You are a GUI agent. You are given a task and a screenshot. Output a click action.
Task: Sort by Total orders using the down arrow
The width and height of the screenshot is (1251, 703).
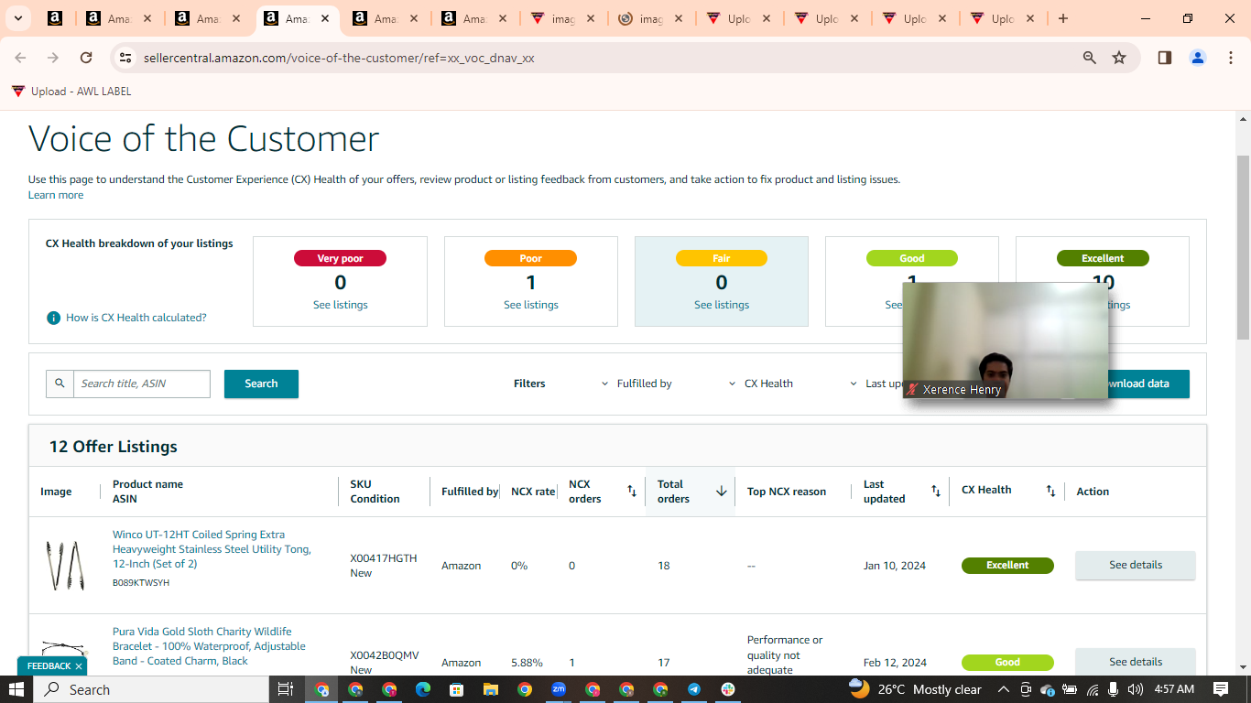tap(722, 492)
